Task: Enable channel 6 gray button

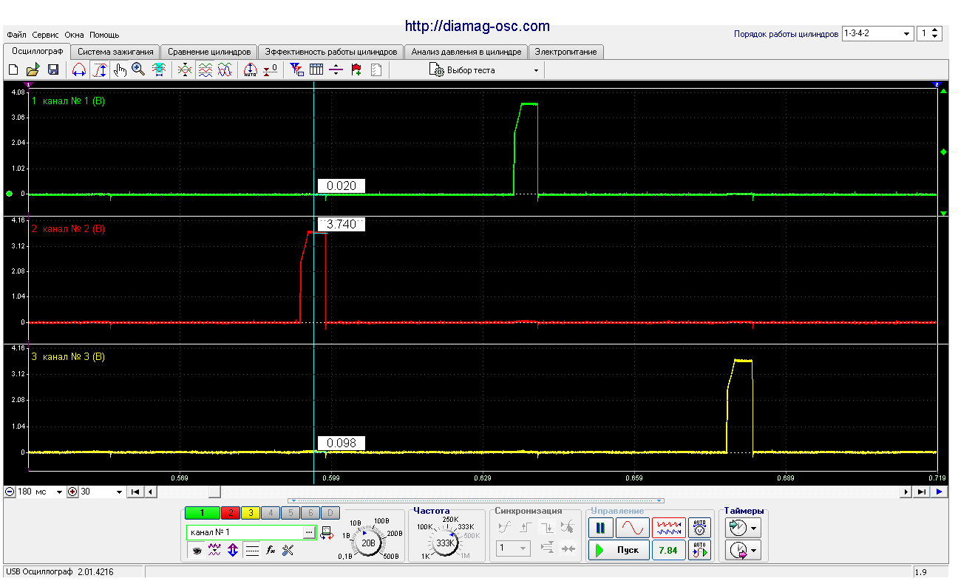Action: [311, 513]
